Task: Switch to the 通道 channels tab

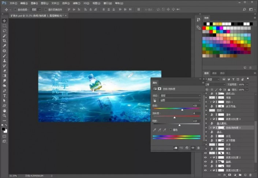Action: click(214, 73)
